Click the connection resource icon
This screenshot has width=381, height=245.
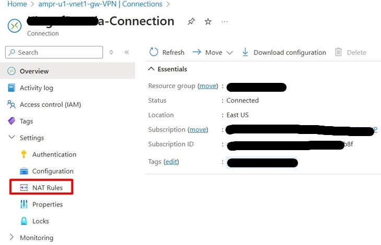15,26
